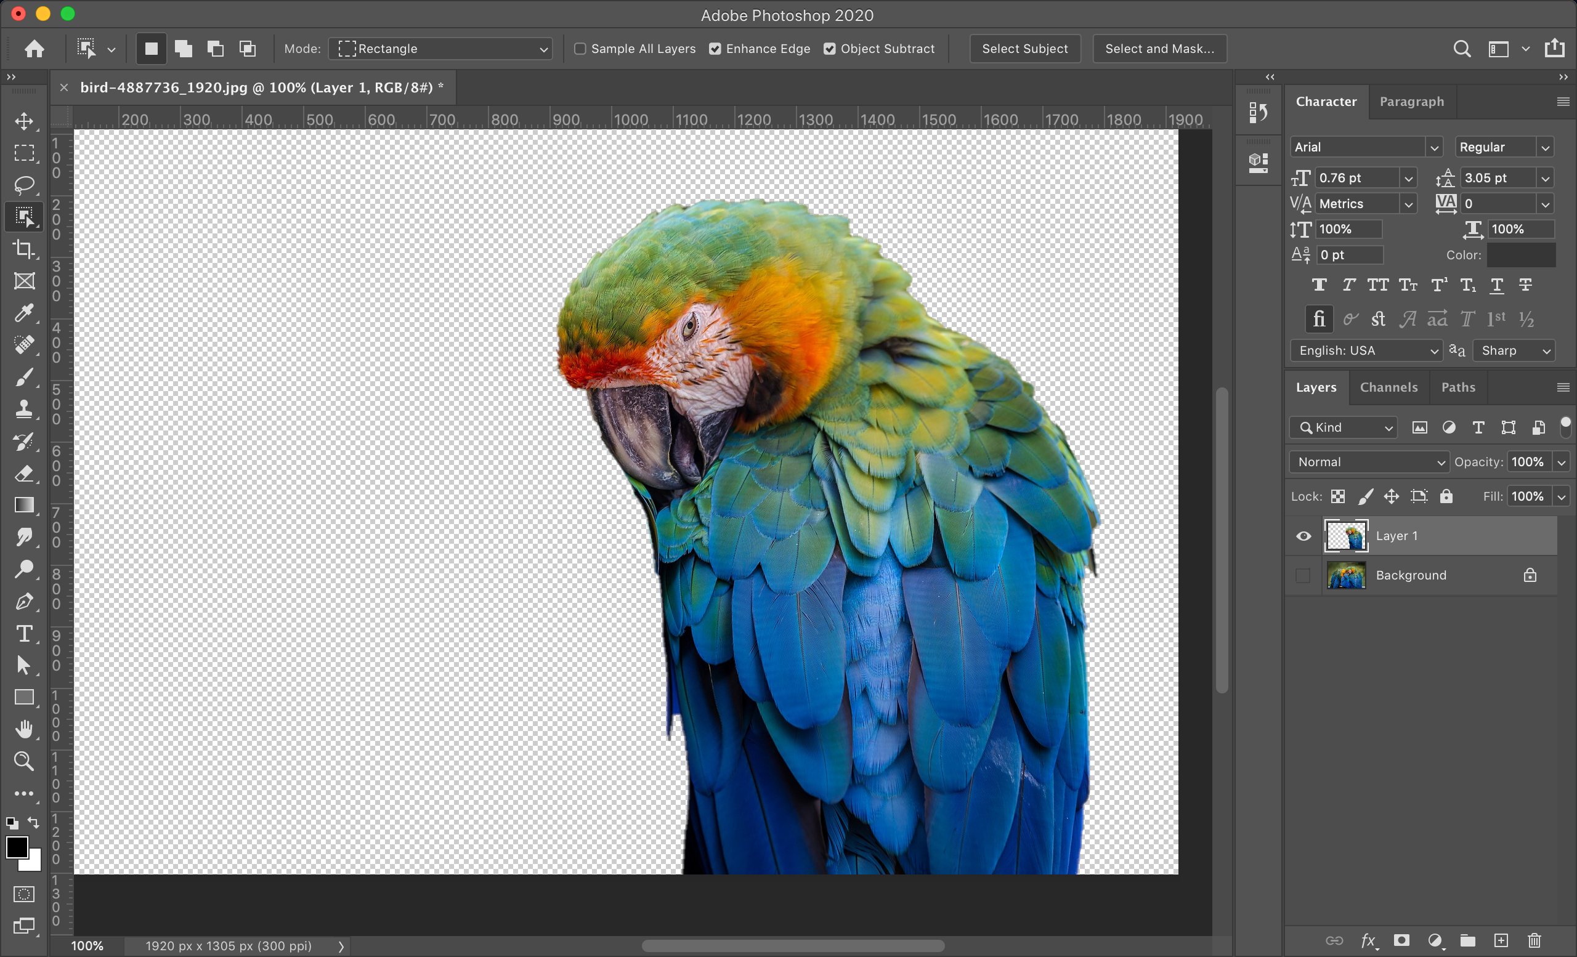Add a layer mask via the panel icon
1577x957 pixels.
point(1401,940)
